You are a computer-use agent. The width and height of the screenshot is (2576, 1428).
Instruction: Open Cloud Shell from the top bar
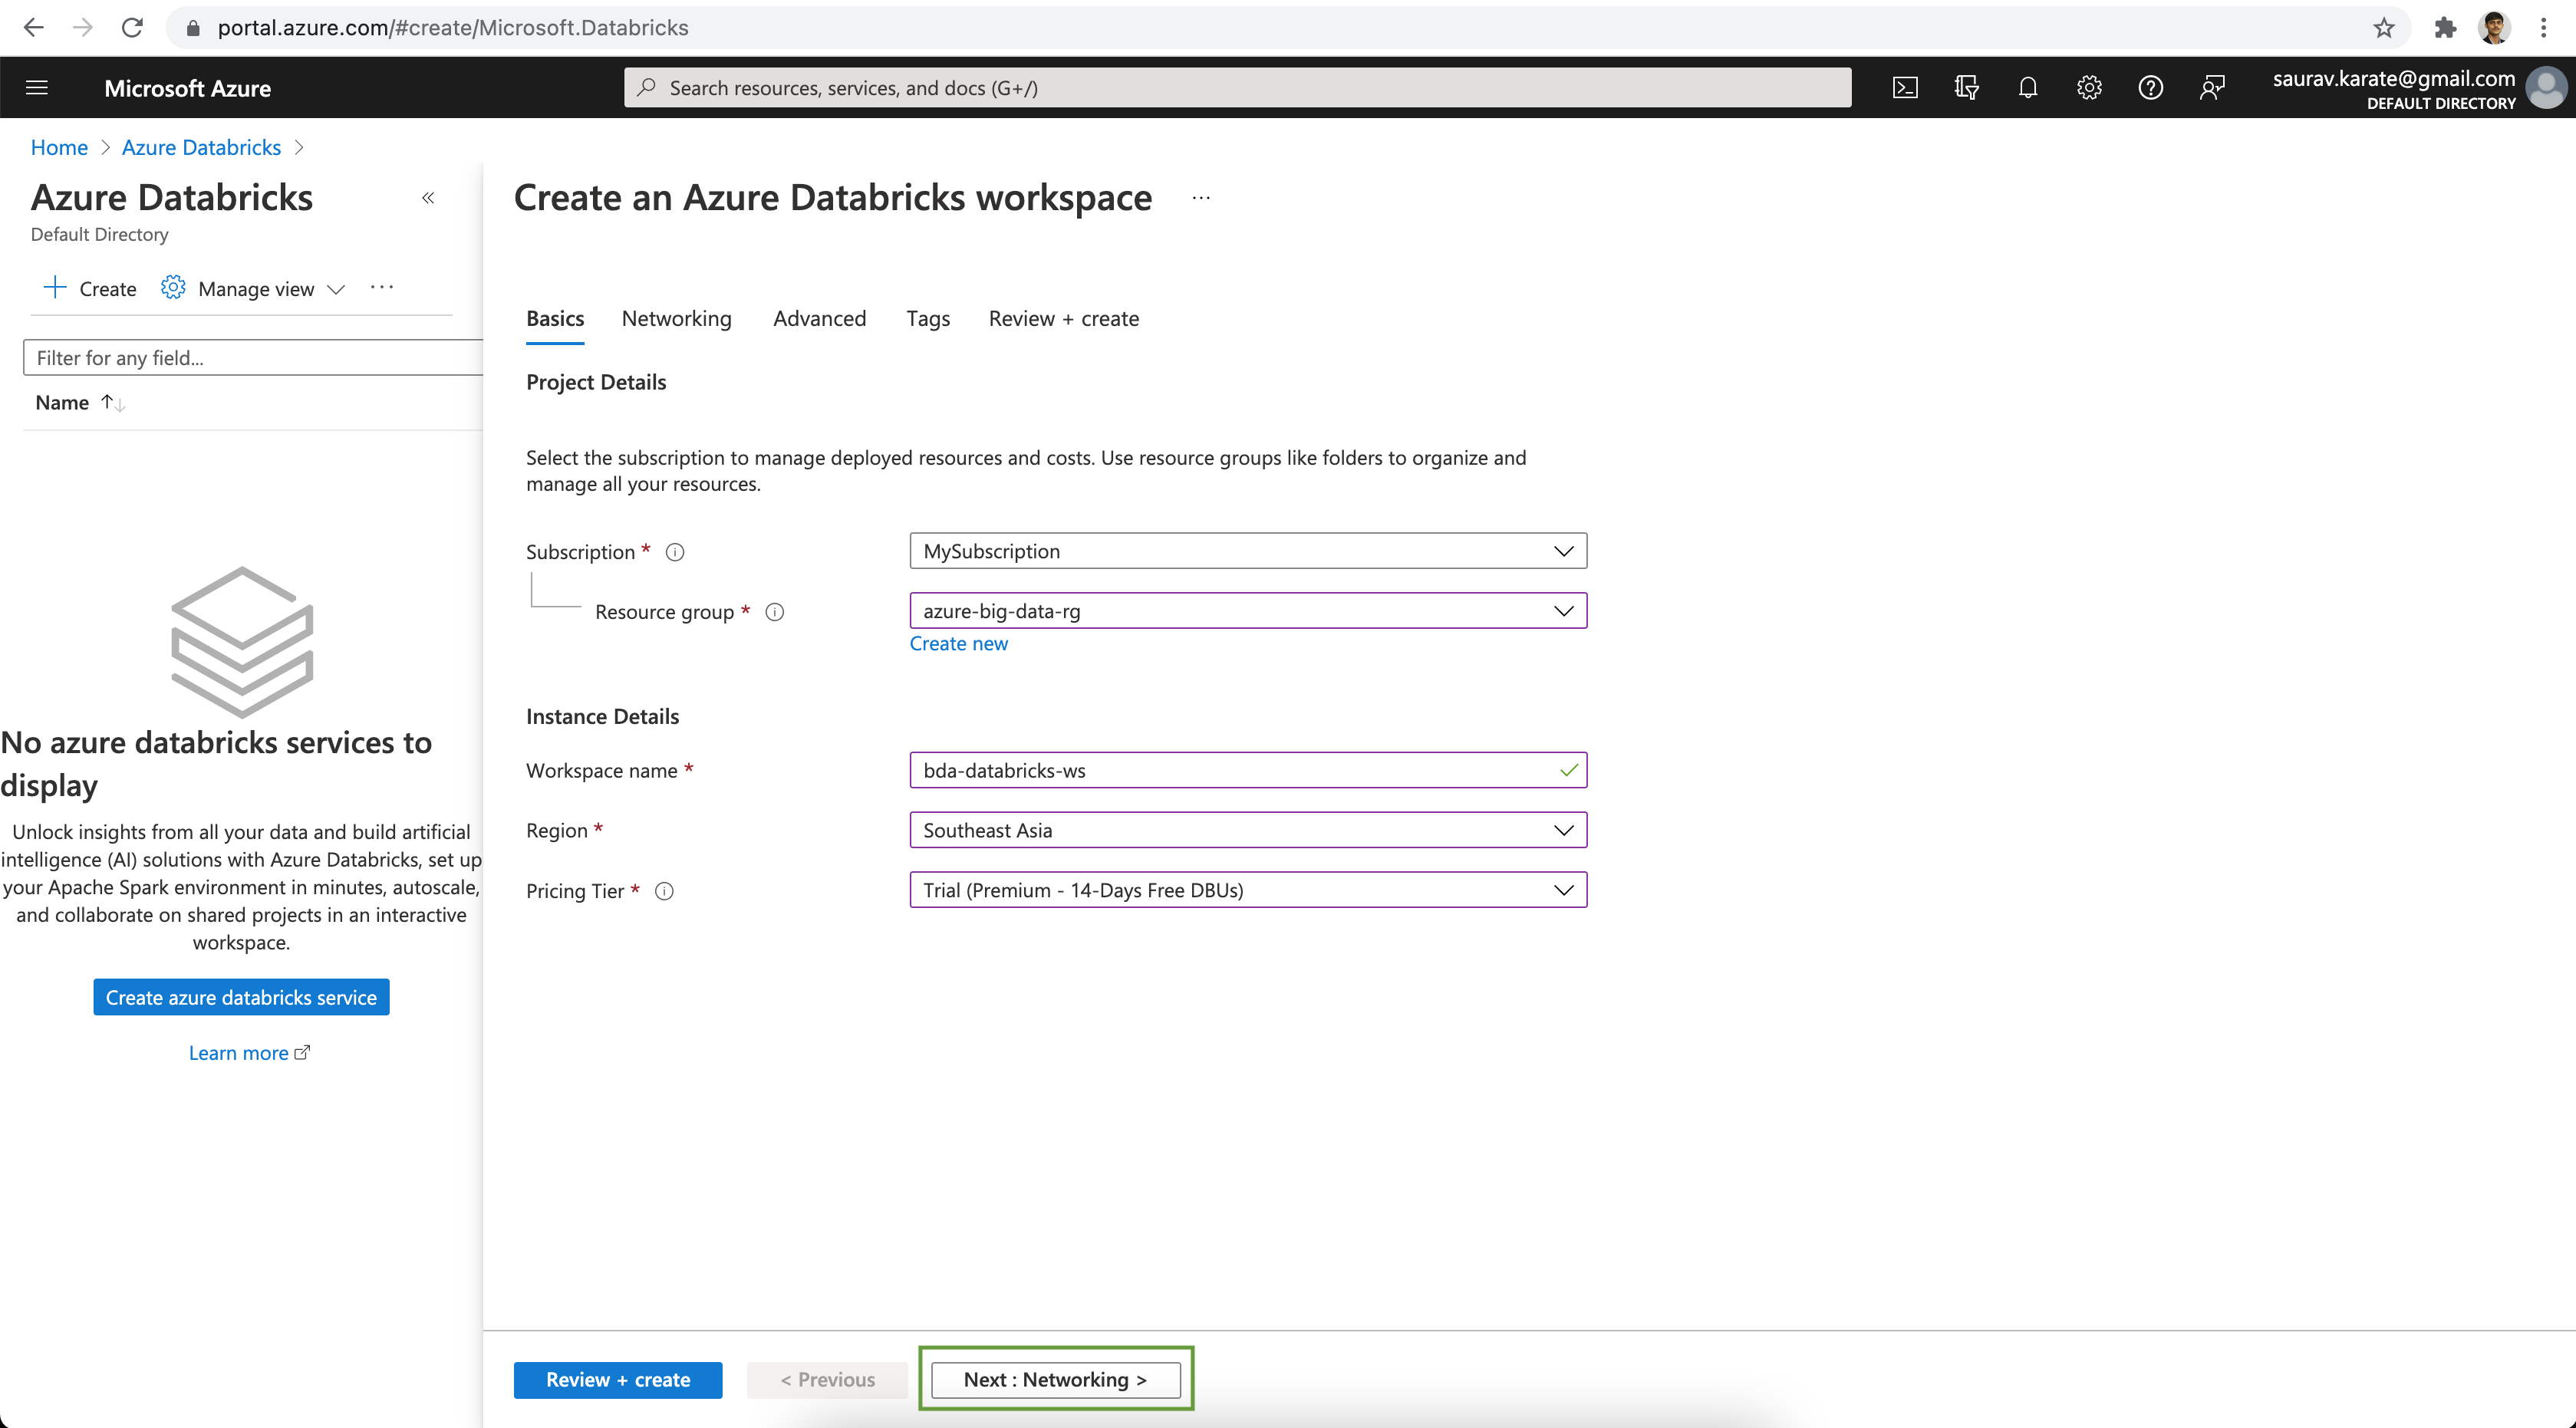(x=1905, y=88)
